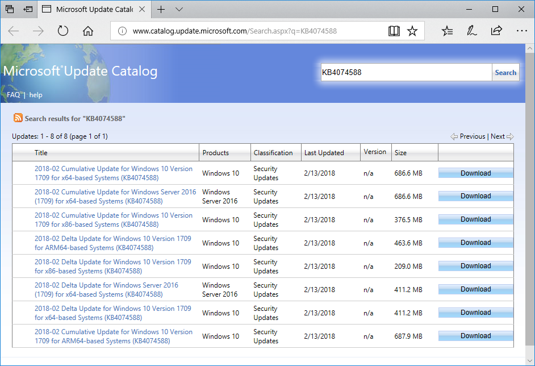Open the More settings ellipsis menu
The height and width of the screenshot is (366, 535).
[521, 31]
